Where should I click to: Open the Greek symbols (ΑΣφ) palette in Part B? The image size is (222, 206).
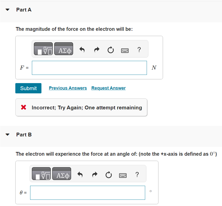(x=62, y=173)
